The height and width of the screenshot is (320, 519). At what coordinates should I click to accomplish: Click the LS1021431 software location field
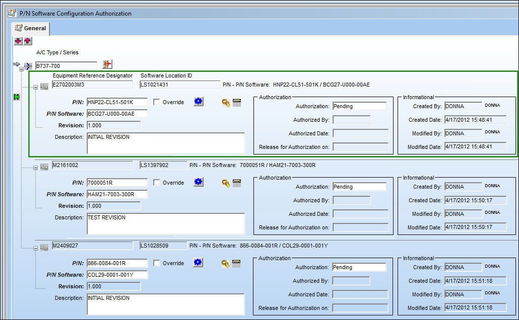click(180, 85)
